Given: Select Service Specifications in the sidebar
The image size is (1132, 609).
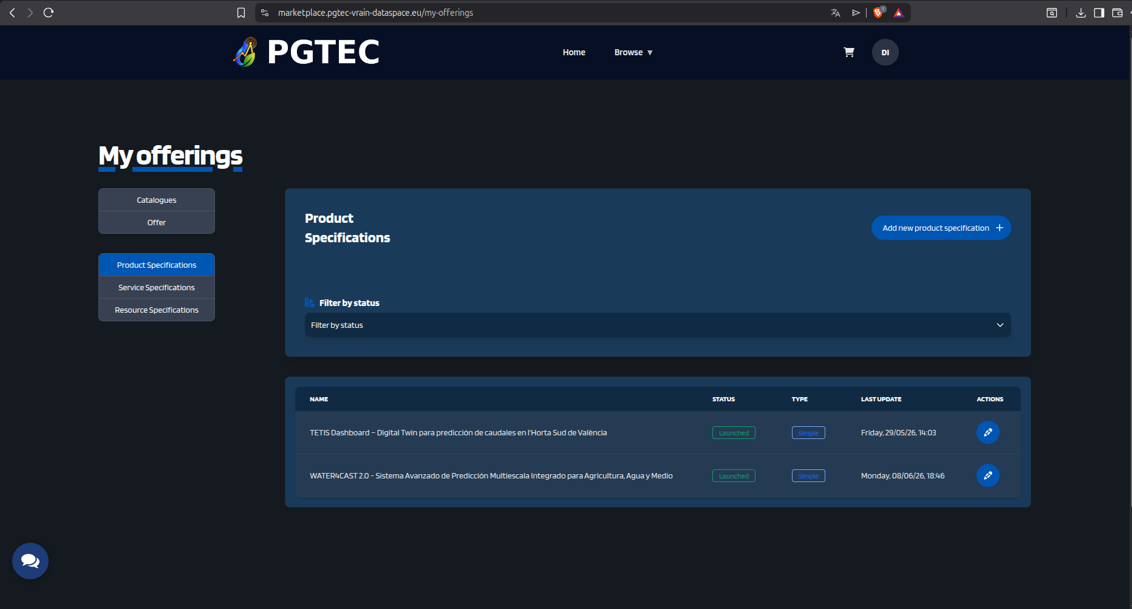Looking at the screenshot, I should click(157, 287).
